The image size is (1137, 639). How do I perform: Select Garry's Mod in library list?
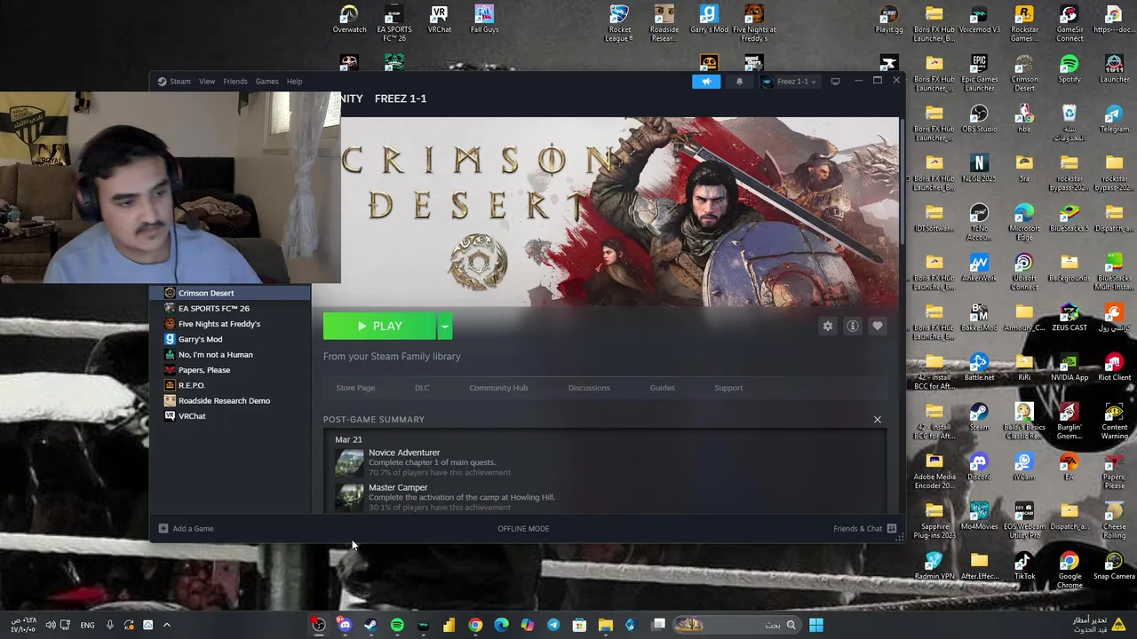230,339
